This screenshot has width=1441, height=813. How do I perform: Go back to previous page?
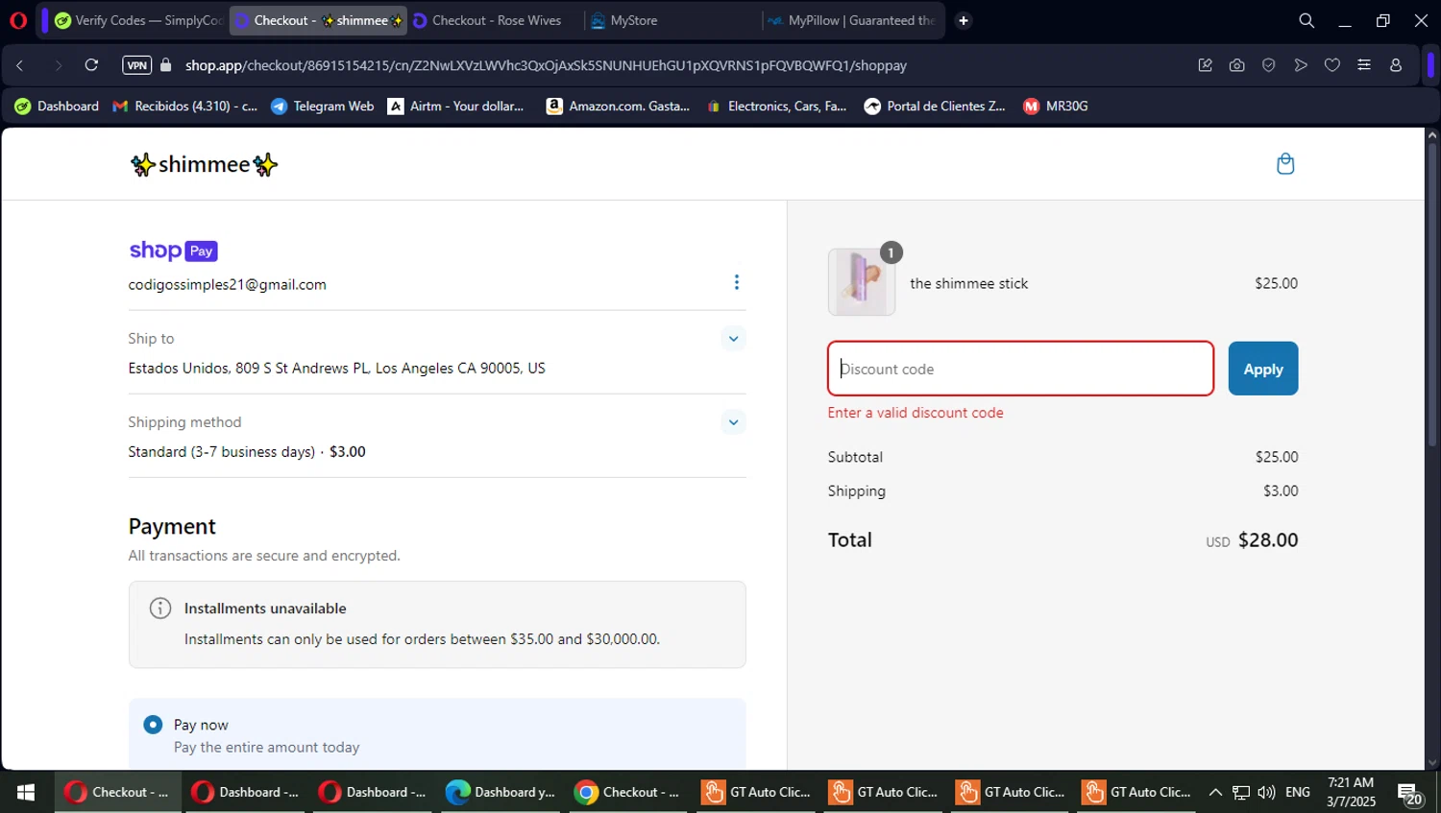click(x=20, y=65)
